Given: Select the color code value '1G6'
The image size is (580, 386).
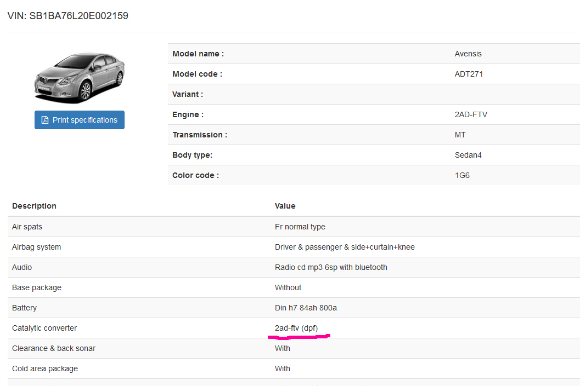Looking at the screenshot, I should [x=462, y=176].
